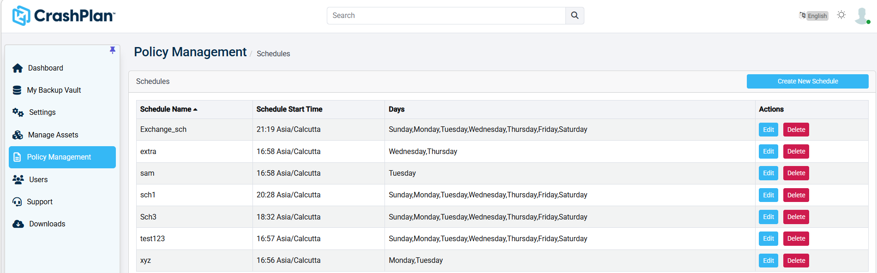Edit the Exchange_sch schedule
This screenshot has width=877, height=273.
769,130
